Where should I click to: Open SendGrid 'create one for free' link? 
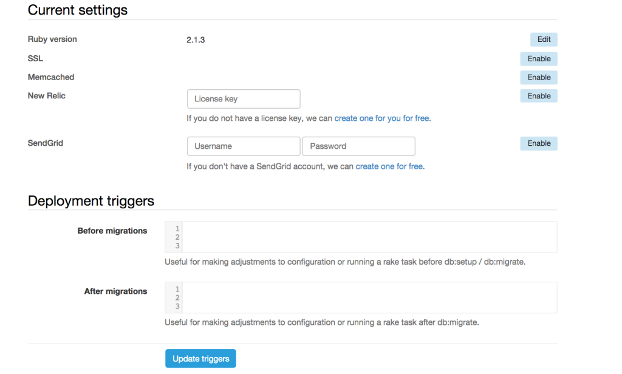tap(389, 166)
